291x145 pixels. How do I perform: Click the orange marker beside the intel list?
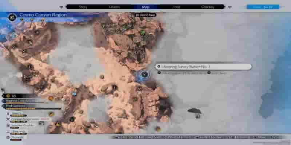[x=52, y=114]
